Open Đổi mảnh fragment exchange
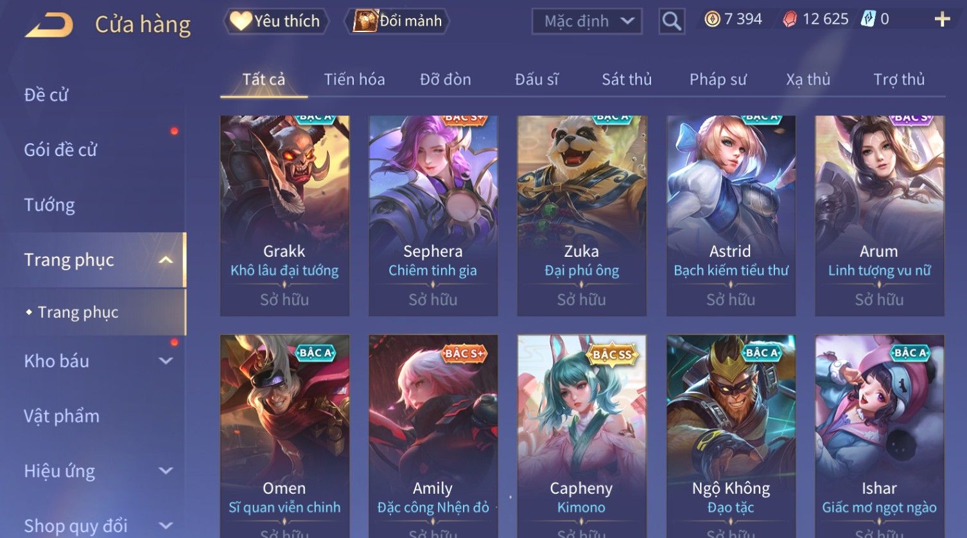The width and height of the screenshot is (967, 538). pos(397,21)
